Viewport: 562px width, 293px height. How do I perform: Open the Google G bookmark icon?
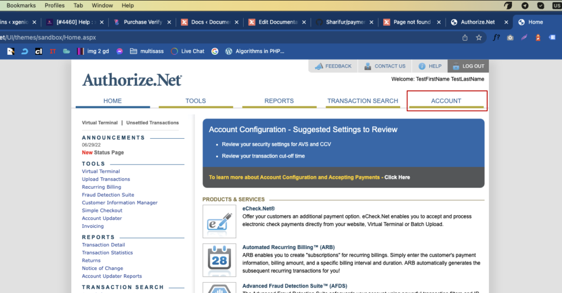coord(215,51)
